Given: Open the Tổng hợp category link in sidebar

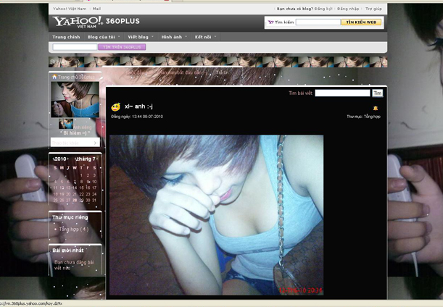Looking at the screenshot, I should click(73, 229).
